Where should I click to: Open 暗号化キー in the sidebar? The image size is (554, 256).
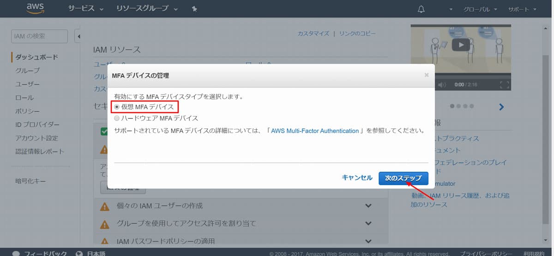coord(30,181)
